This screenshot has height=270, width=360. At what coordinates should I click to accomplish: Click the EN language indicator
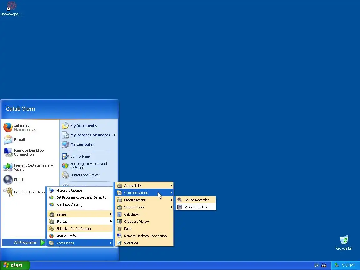(316, 265)
